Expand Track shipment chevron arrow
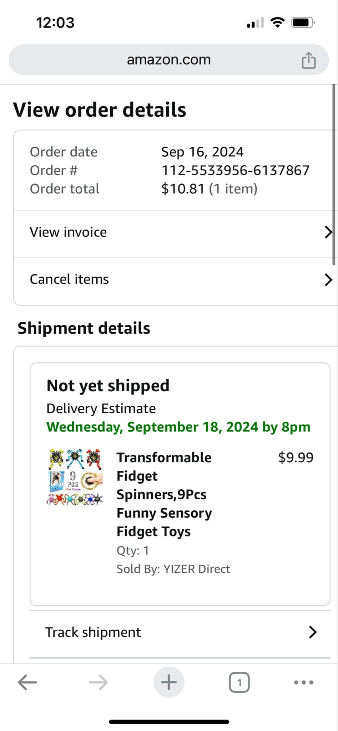338x731 pixels. pos(313,632)
